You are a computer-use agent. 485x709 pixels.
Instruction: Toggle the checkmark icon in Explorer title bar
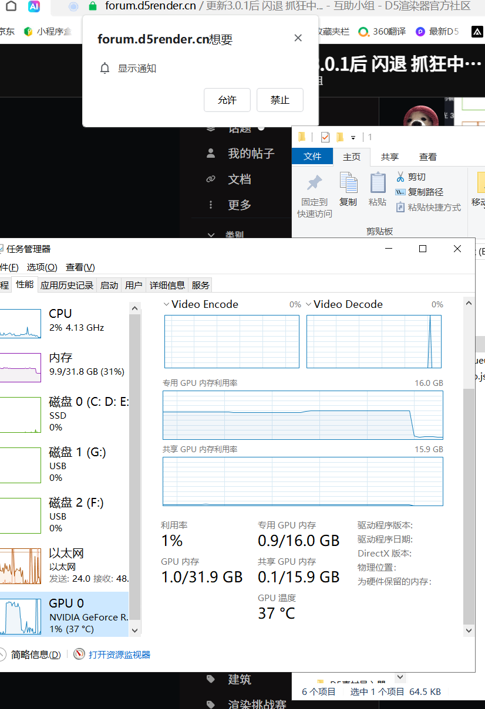point(325,137)
